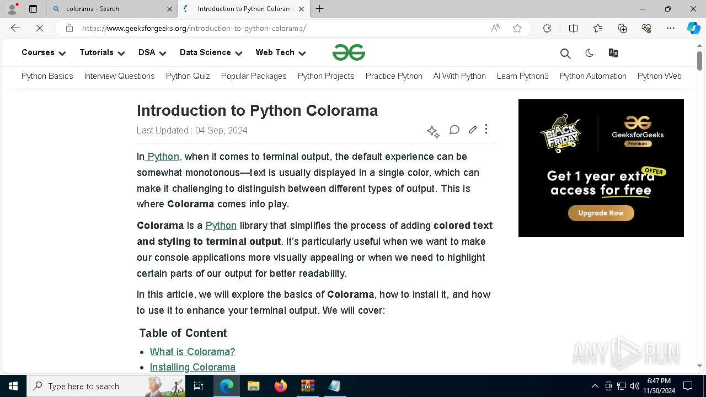Open File Explorer from the taskbar
The width and height of the screenshot is (706, 397).
(x=253, y=386)
